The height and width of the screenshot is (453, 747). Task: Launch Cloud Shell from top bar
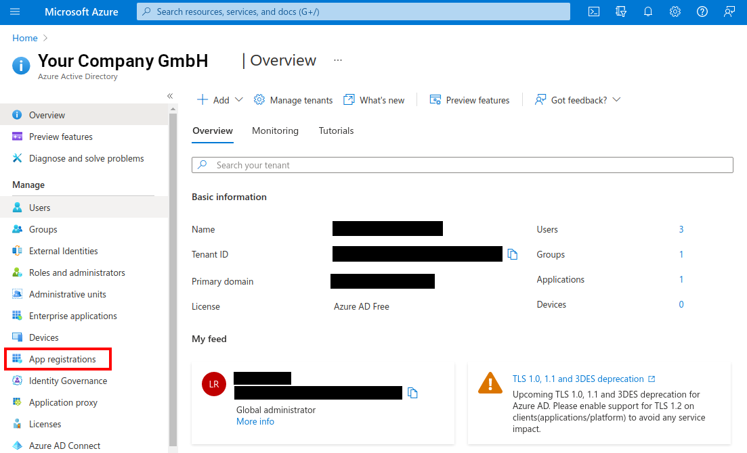pos(593,11)
